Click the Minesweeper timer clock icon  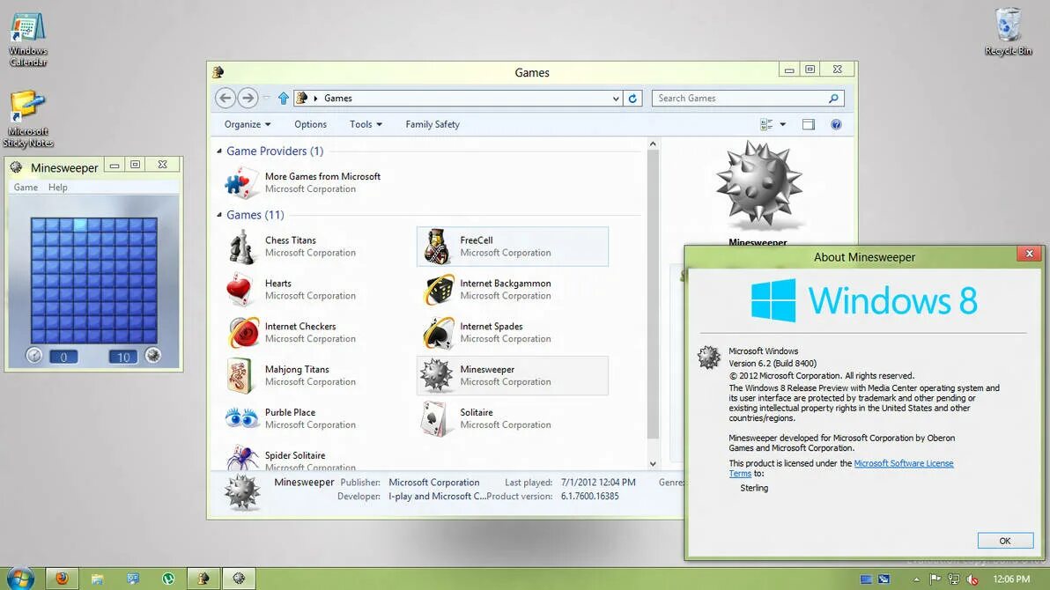[33, 356]
